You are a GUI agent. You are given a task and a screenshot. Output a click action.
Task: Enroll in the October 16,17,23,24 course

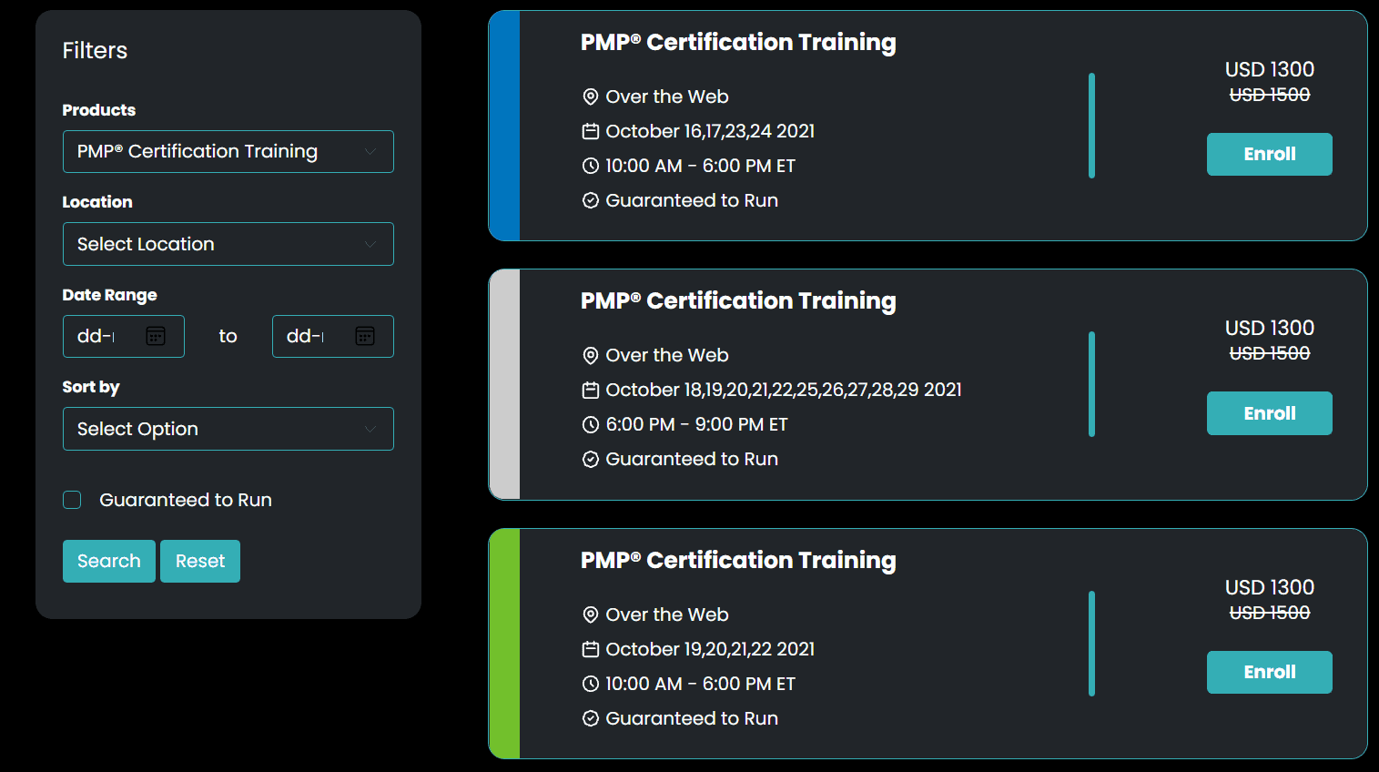click(1270, 154)
